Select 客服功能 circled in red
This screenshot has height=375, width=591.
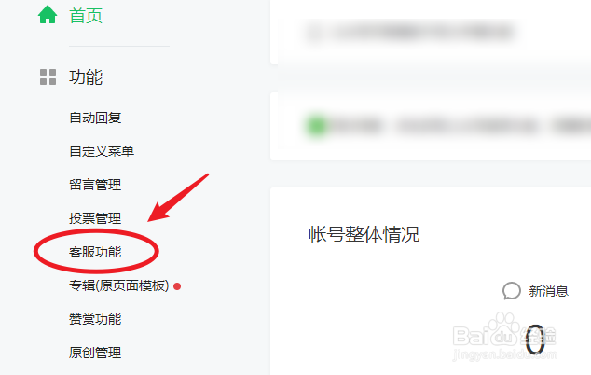pyautogui.click(x=95, y=252)
